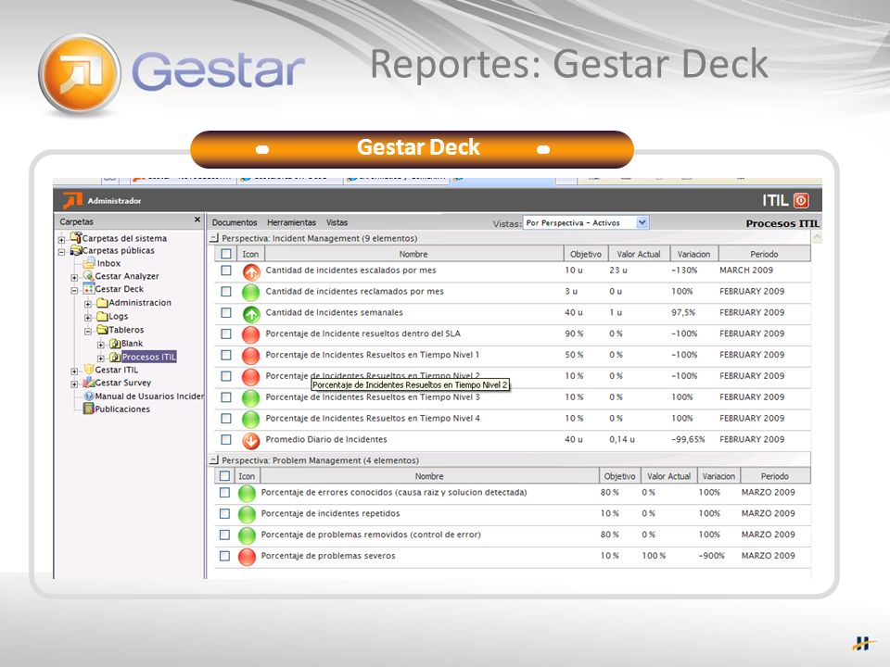890x667 pixels.
Task: Check the box for incidentes escalados por mes
Action: click(226, 271)
